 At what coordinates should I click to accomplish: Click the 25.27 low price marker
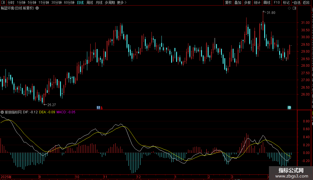pyautogui.click(x=51, y=105)
